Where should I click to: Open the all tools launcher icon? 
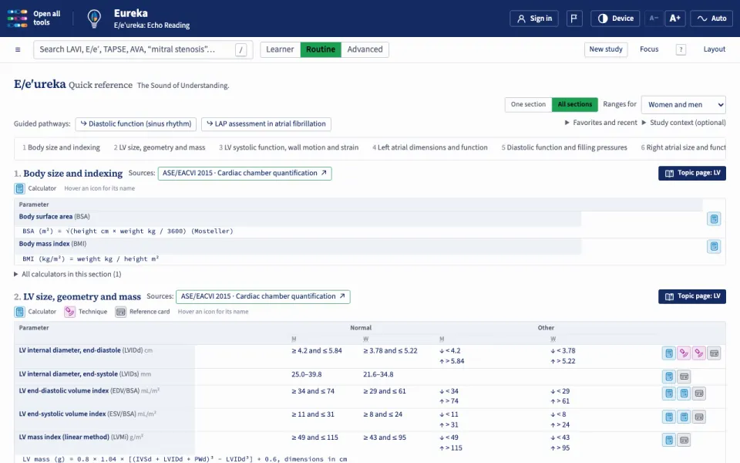(18, 19)
